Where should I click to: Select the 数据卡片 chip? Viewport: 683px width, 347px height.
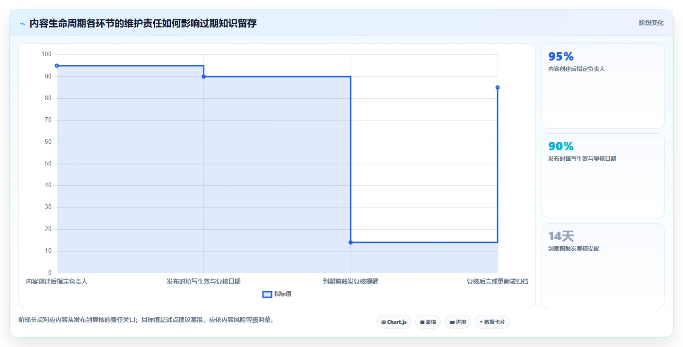coord(492,322)
